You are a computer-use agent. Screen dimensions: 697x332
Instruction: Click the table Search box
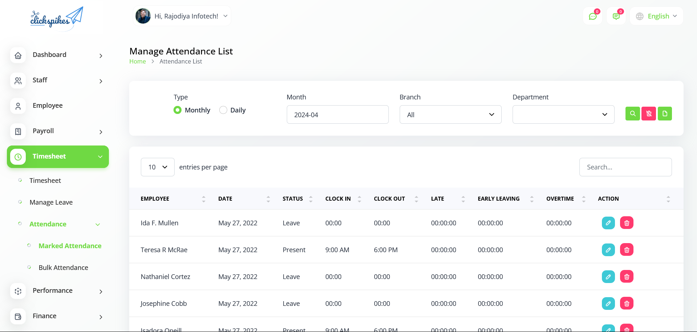pos(625,167)
